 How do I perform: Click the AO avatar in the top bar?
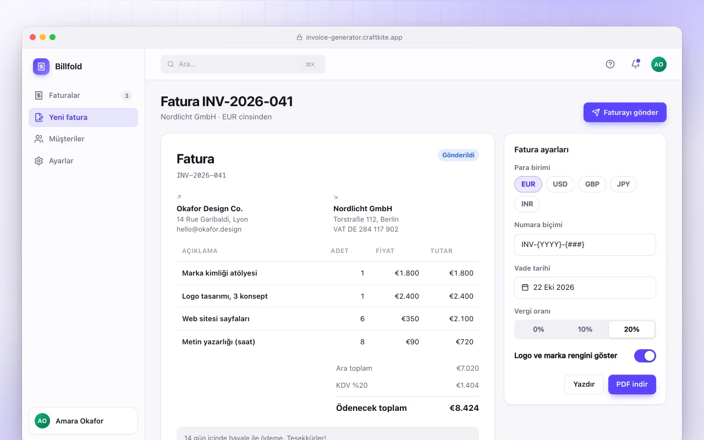(x=659, y=64)
